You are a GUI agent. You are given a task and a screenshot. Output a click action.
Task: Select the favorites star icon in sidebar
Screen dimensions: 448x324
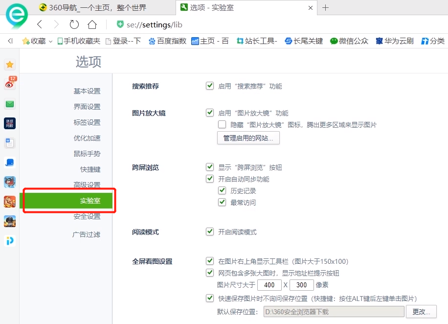click(x=10, y=64)
